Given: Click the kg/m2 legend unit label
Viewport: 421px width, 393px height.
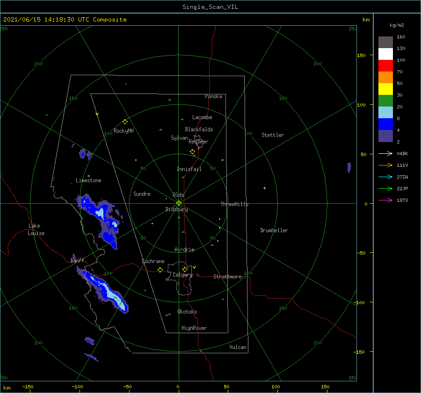Looking at the screenshot, I should [x=397, y=25].
